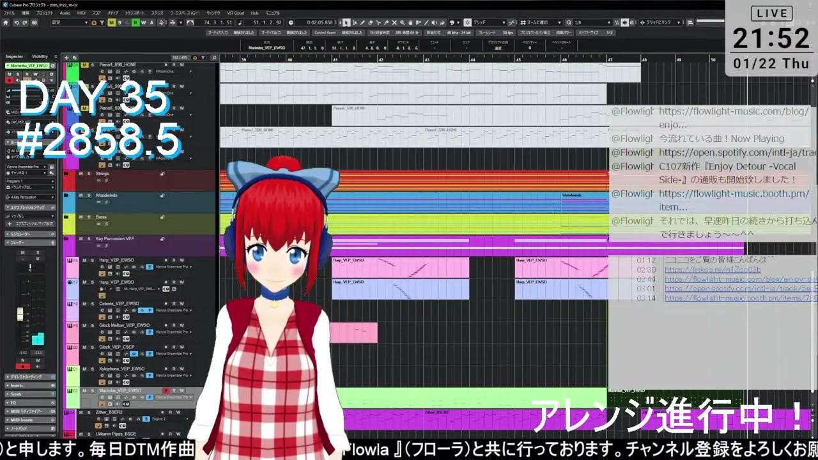The image size is (818, 460).
Task: Click the Redo arrow in the toolbar
Action: pos(24,22)
